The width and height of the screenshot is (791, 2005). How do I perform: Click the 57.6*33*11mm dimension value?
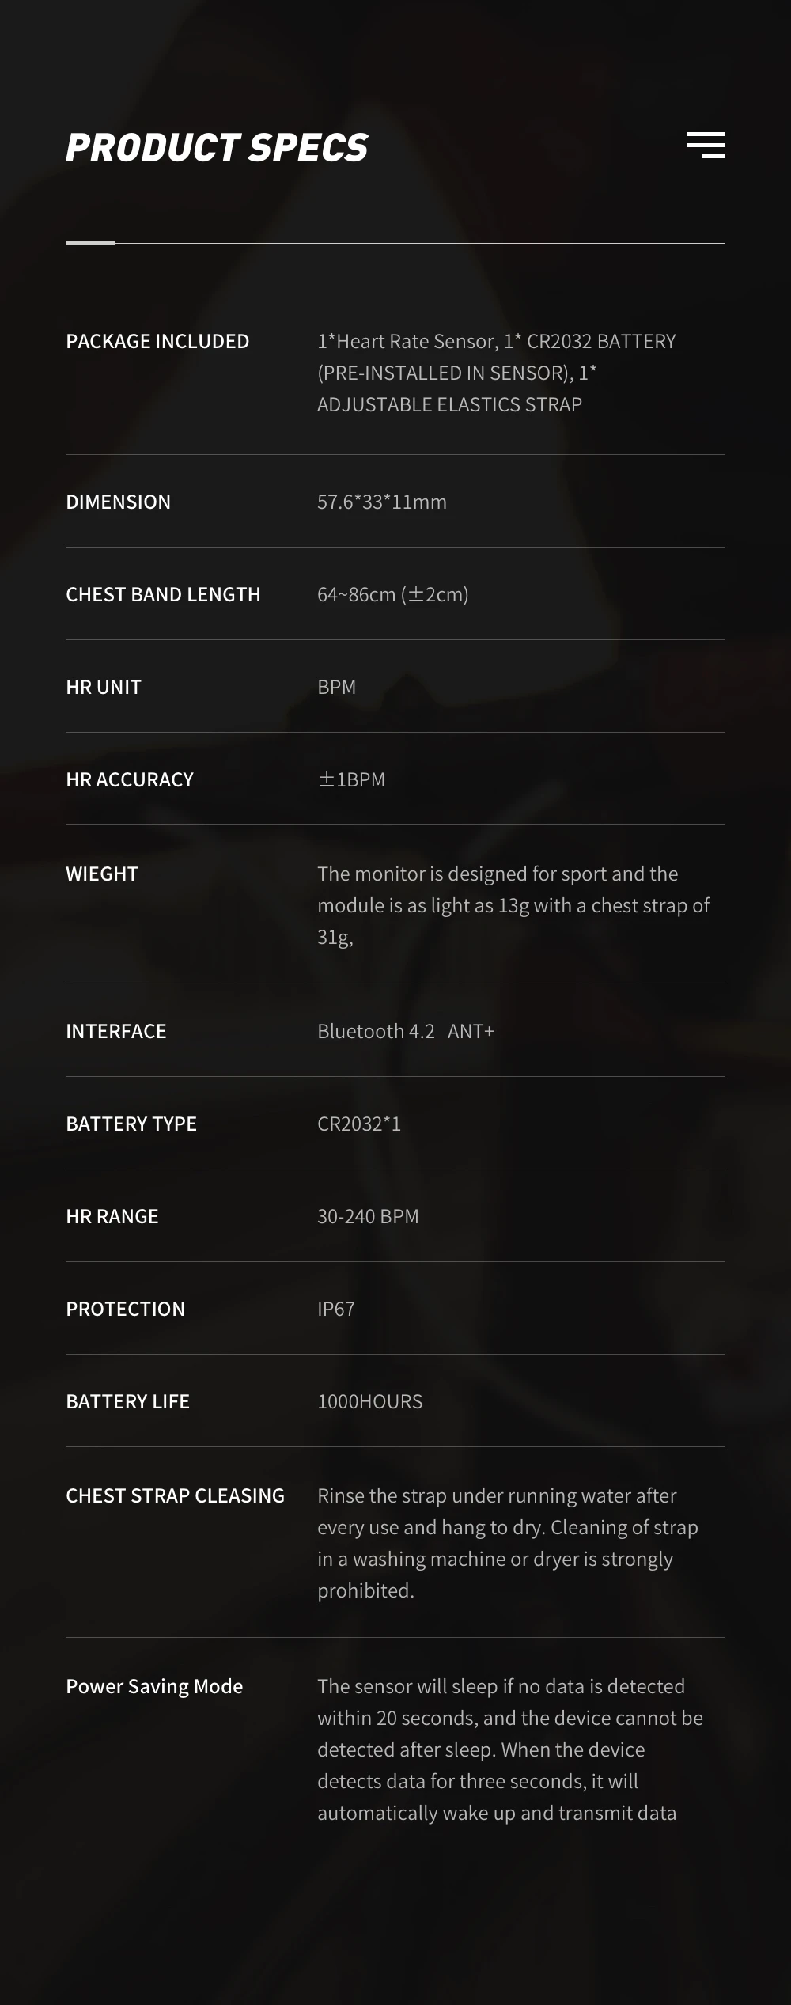[382, 502]
